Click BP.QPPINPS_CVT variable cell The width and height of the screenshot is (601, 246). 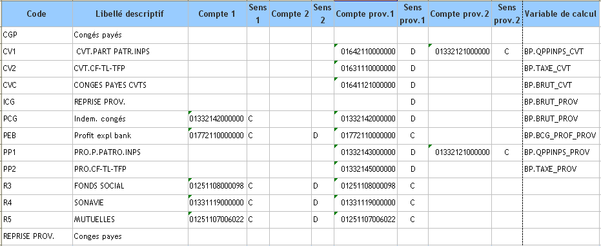pyautogui.click(x=561, y=52)
